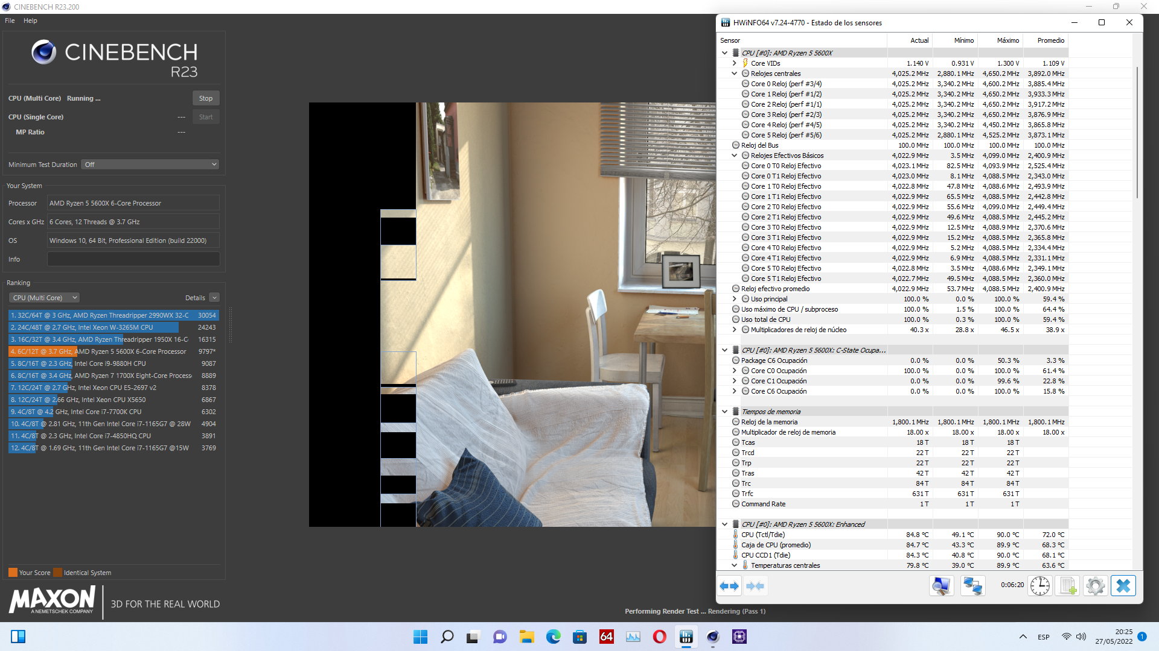The width and height of the screenshot is (1159, 651).
Task: Open Microsoft Store from the taskbar
Action: [x=579, y=637]
